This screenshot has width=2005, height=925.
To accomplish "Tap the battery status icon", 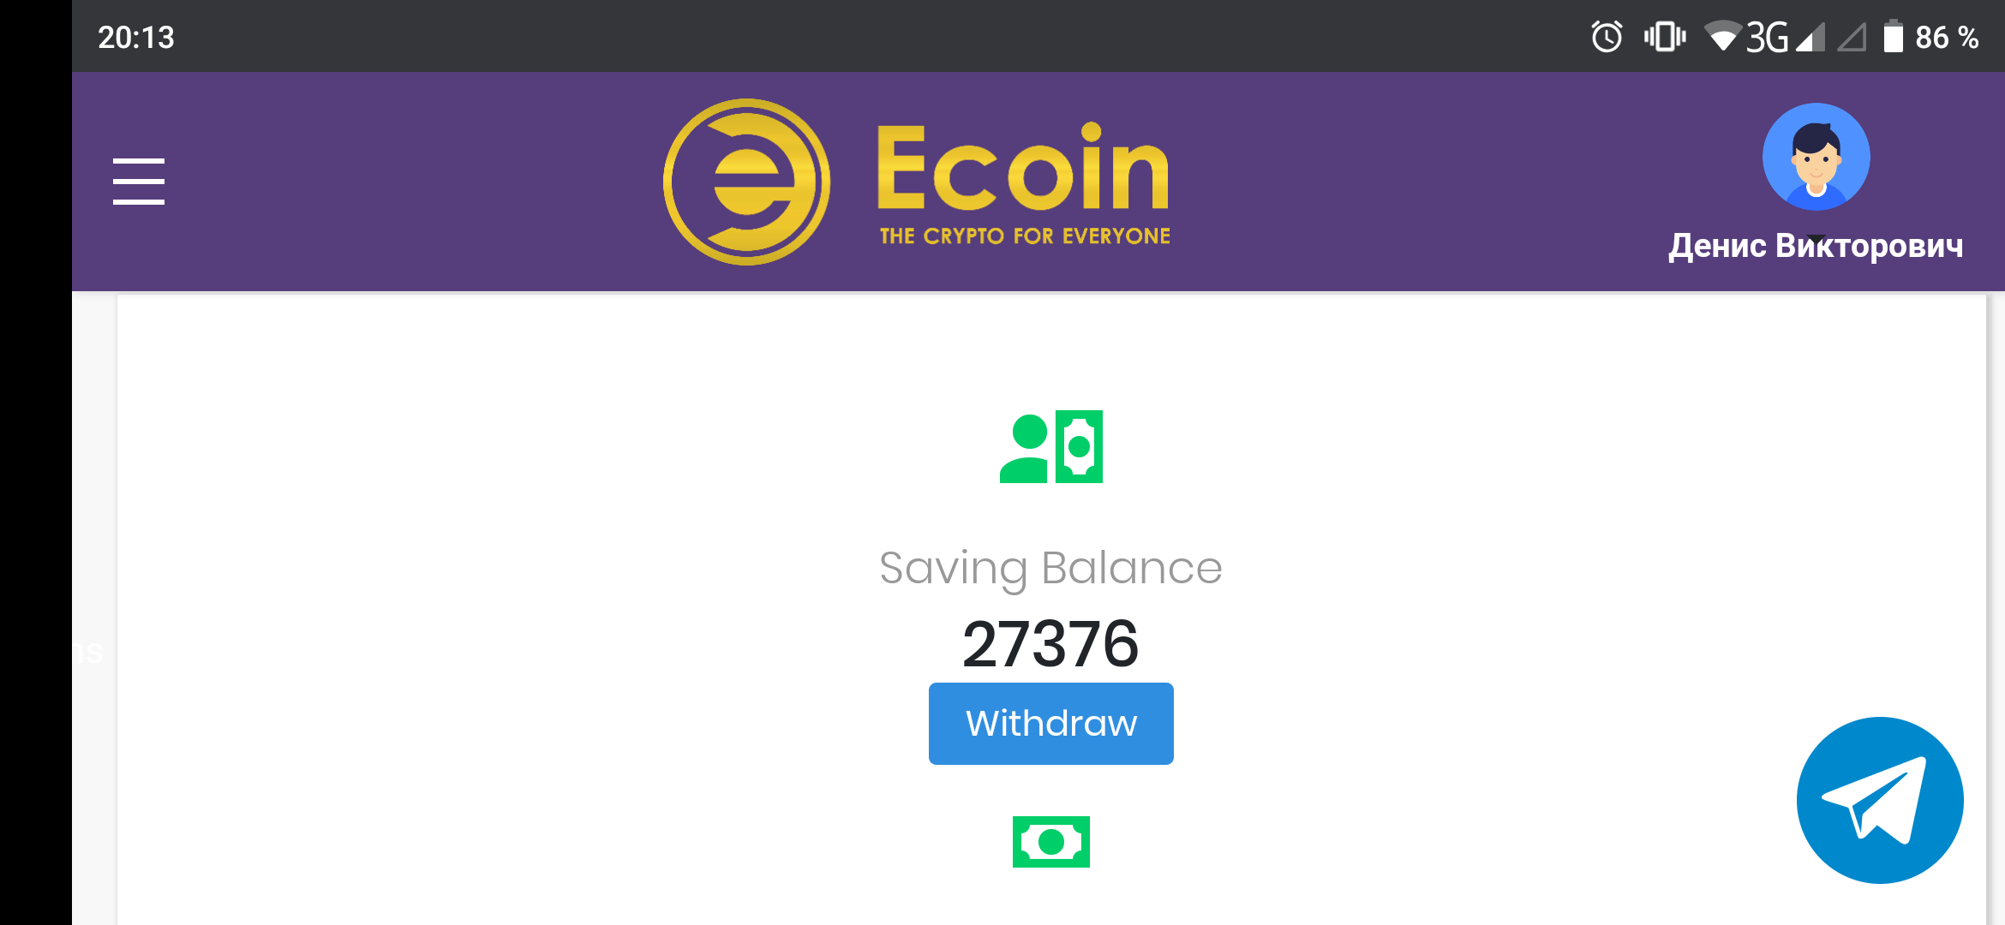I will tap(1893, 37).
